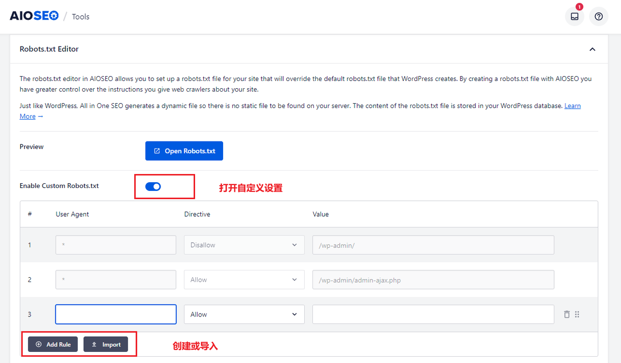Click the Import button
Image resolution: width=621 pixels, height=363 pixels.
coord(106,345)
